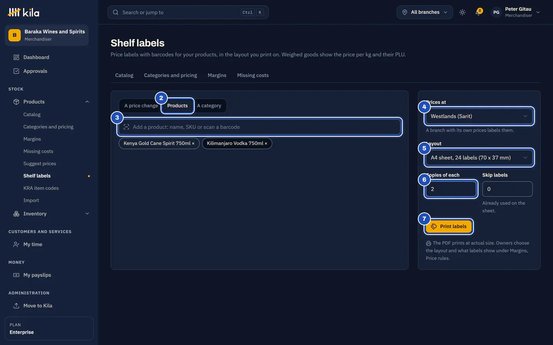Focus the Skip labels field
553x345 pixels.
click(x=507, y=189)
